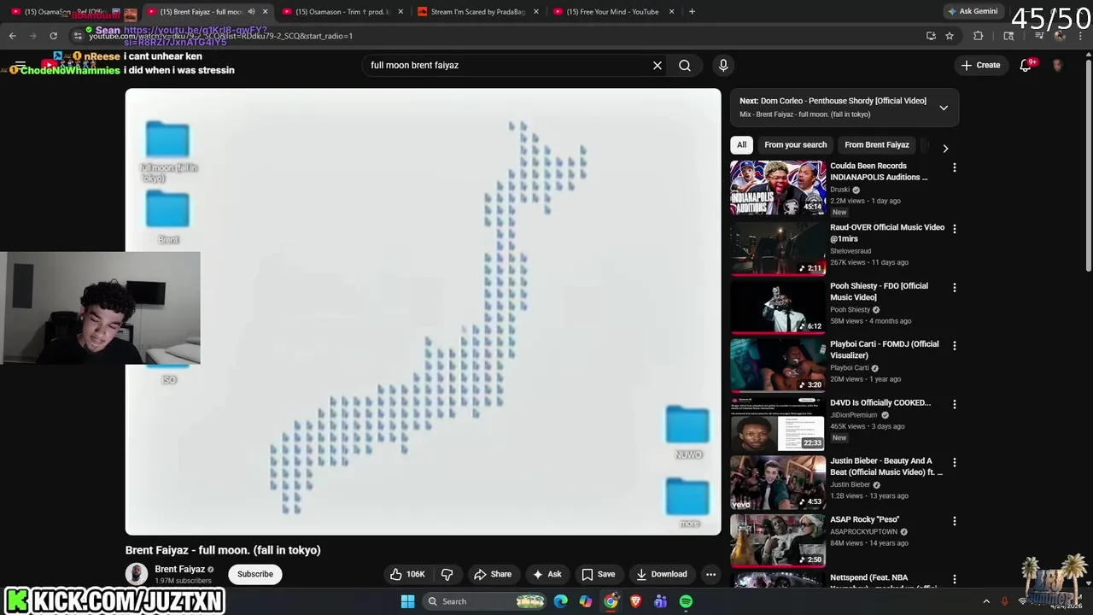Screen dimensions: 1093x615
Task: Open YouTube notifications bell
Action: (1026, 65)
